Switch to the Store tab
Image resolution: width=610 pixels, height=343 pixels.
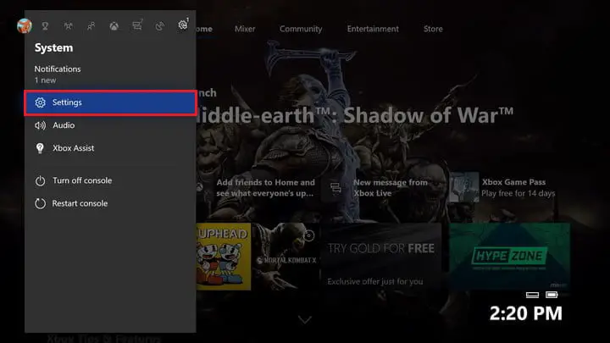(433, 29)
